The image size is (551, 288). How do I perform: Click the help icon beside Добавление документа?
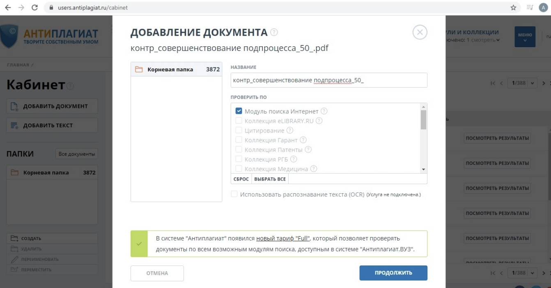(x=274, y=32)
